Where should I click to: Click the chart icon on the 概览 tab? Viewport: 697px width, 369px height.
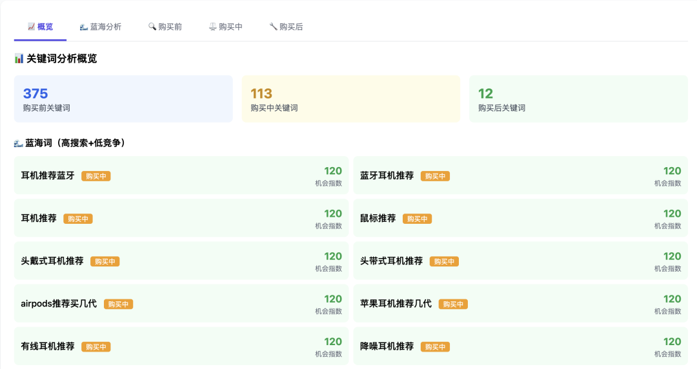pos(31,27)
